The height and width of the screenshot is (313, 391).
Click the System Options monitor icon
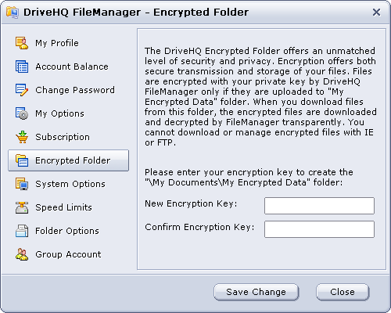pos(22,184)
